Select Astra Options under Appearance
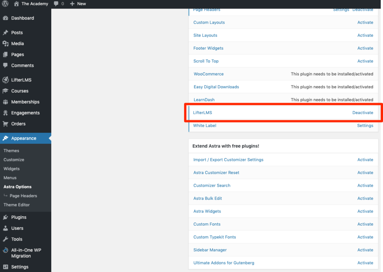Screen dimensions: 383x272 [17, 187]
